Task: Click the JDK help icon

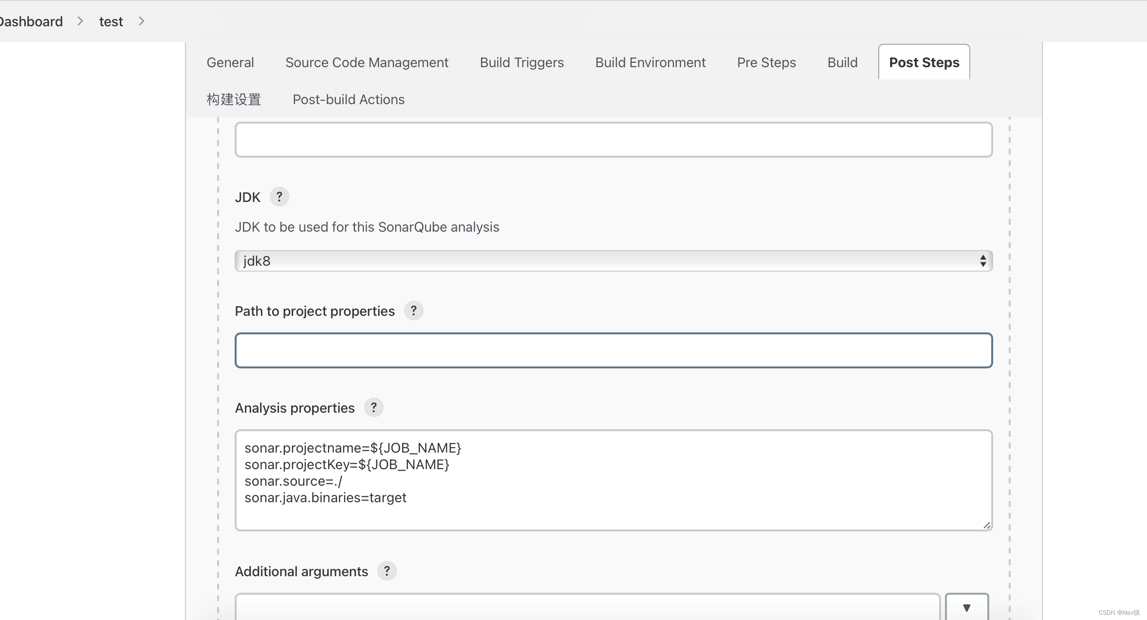Action: pos(279,197)
